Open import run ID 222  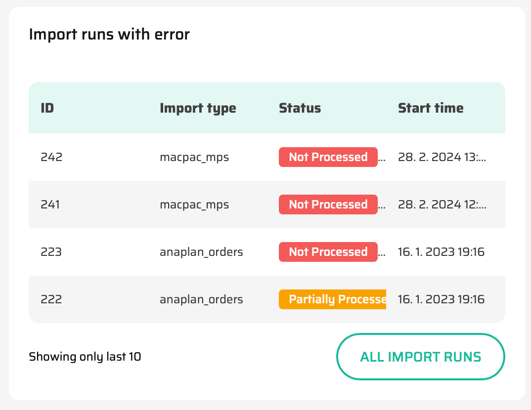51,299
